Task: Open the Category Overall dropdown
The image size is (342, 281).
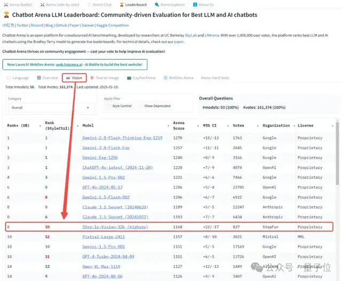Action: [51, 108]
